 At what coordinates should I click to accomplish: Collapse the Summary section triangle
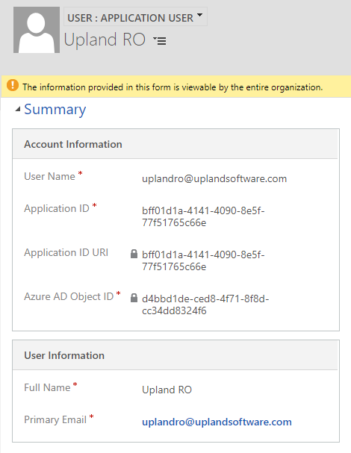(18, 109)
